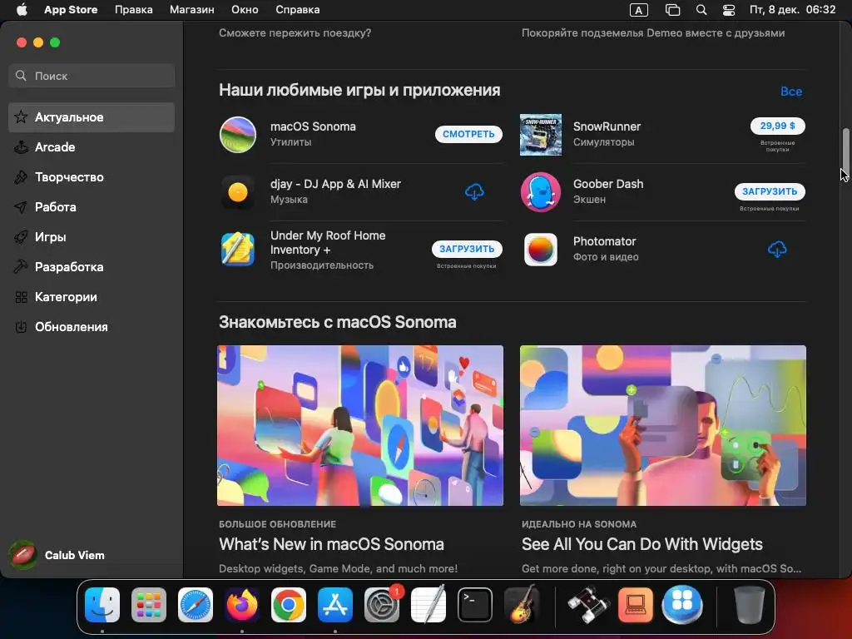Click the Photomator title text
The width and height of the screenshot is (852, 639).
[x=604, y=241]
